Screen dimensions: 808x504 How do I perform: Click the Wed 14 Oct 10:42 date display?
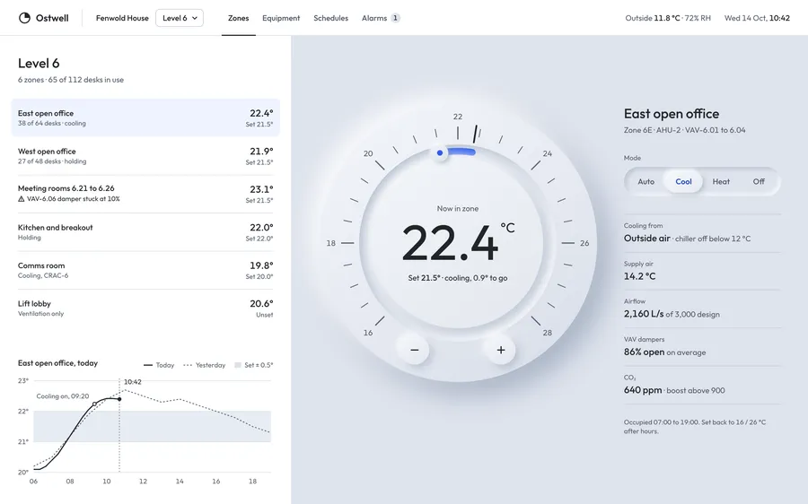(757, 18)
